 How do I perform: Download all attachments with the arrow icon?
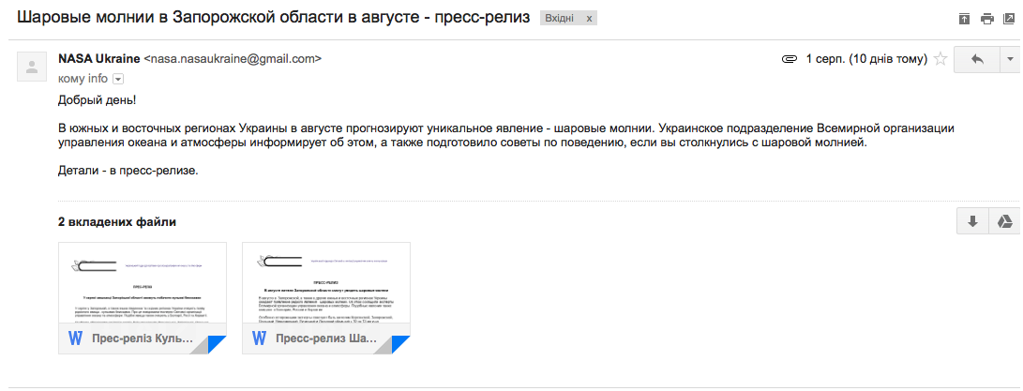[x=972, y=221]
